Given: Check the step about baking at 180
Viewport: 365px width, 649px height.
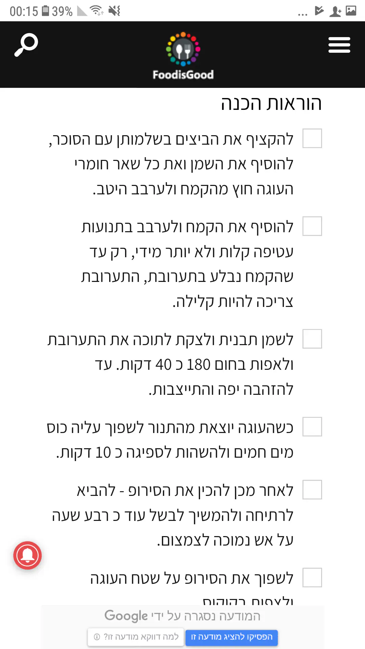Looking at the screenshot, I should 312,339.
